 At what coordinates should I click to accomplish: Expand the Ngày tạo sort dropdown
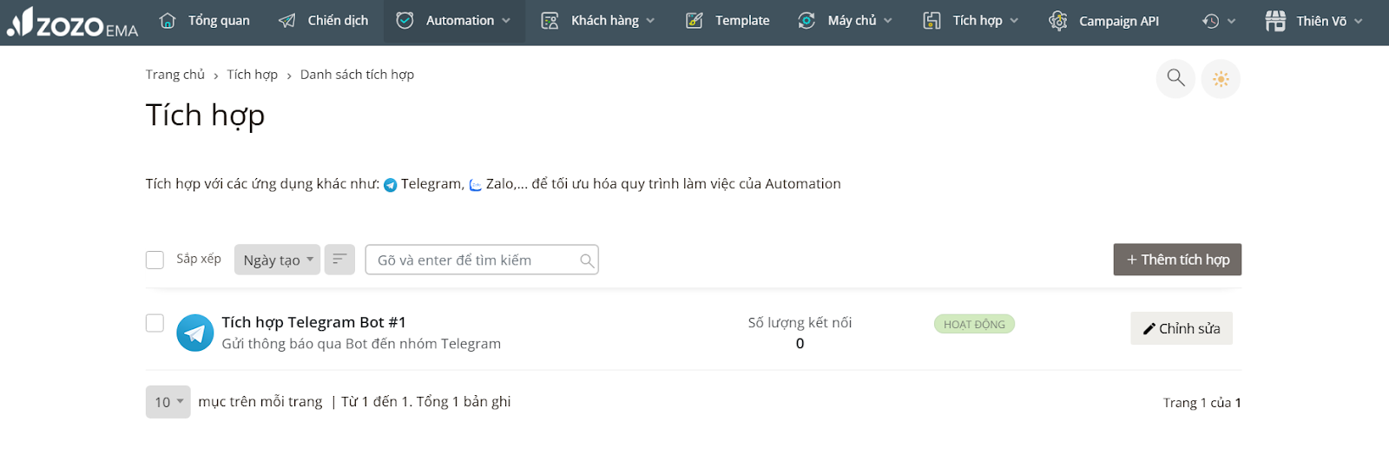click(277, 260)
